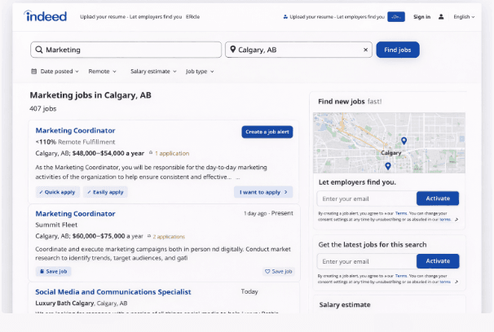Screen dimensions: 494x332
Task: Click the 407 jobs count
Action: tap(43, 108)
